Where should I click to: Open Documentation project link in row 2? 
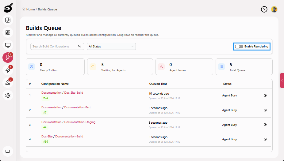[52, 107]
